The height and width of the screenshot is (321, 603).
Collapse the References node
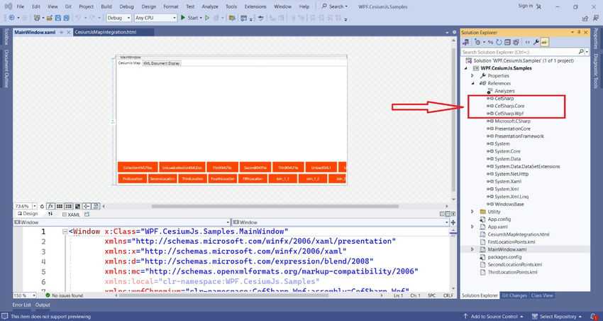point(472,83)
